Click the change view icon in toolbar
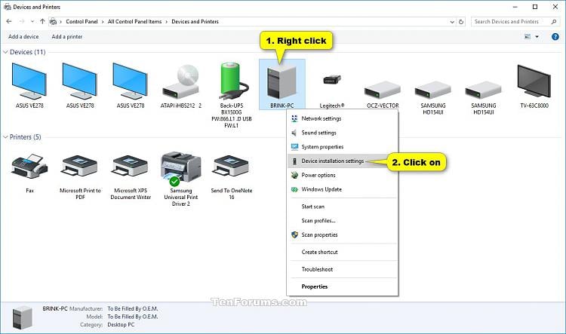The image size is (566, 334). coord(528,36)
